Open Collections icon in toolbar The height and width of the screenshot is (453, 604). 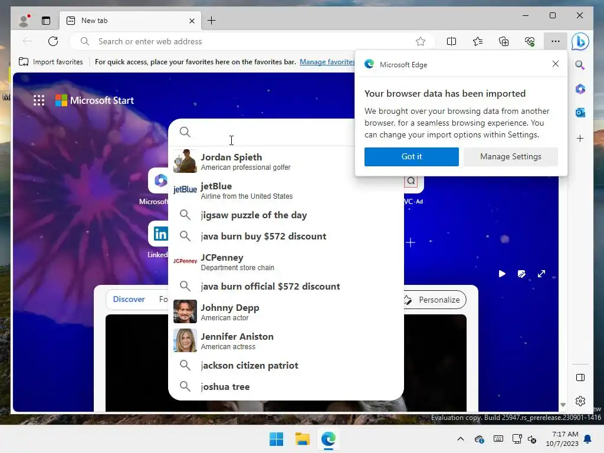(x=504, y=41)
